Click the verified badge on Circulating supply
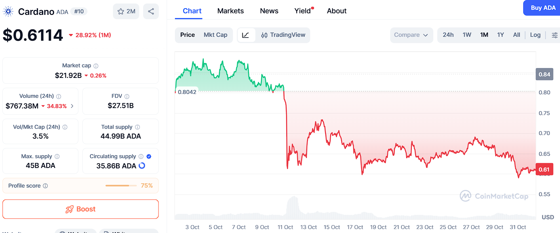The width and height of the screenshot is (560, 233). [x=149, y=156]
